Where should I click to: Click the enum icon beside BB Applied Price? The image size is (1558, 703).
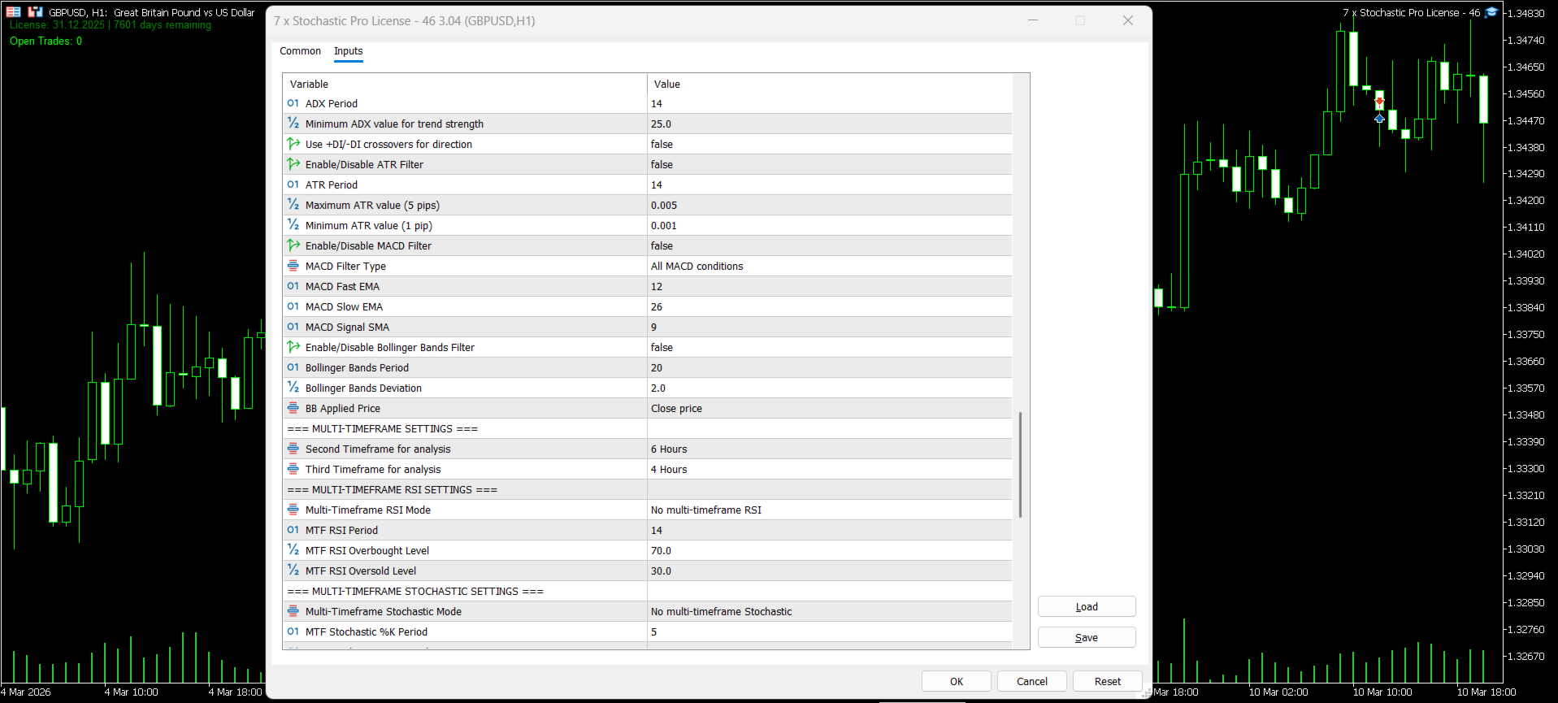coord(293,408)
